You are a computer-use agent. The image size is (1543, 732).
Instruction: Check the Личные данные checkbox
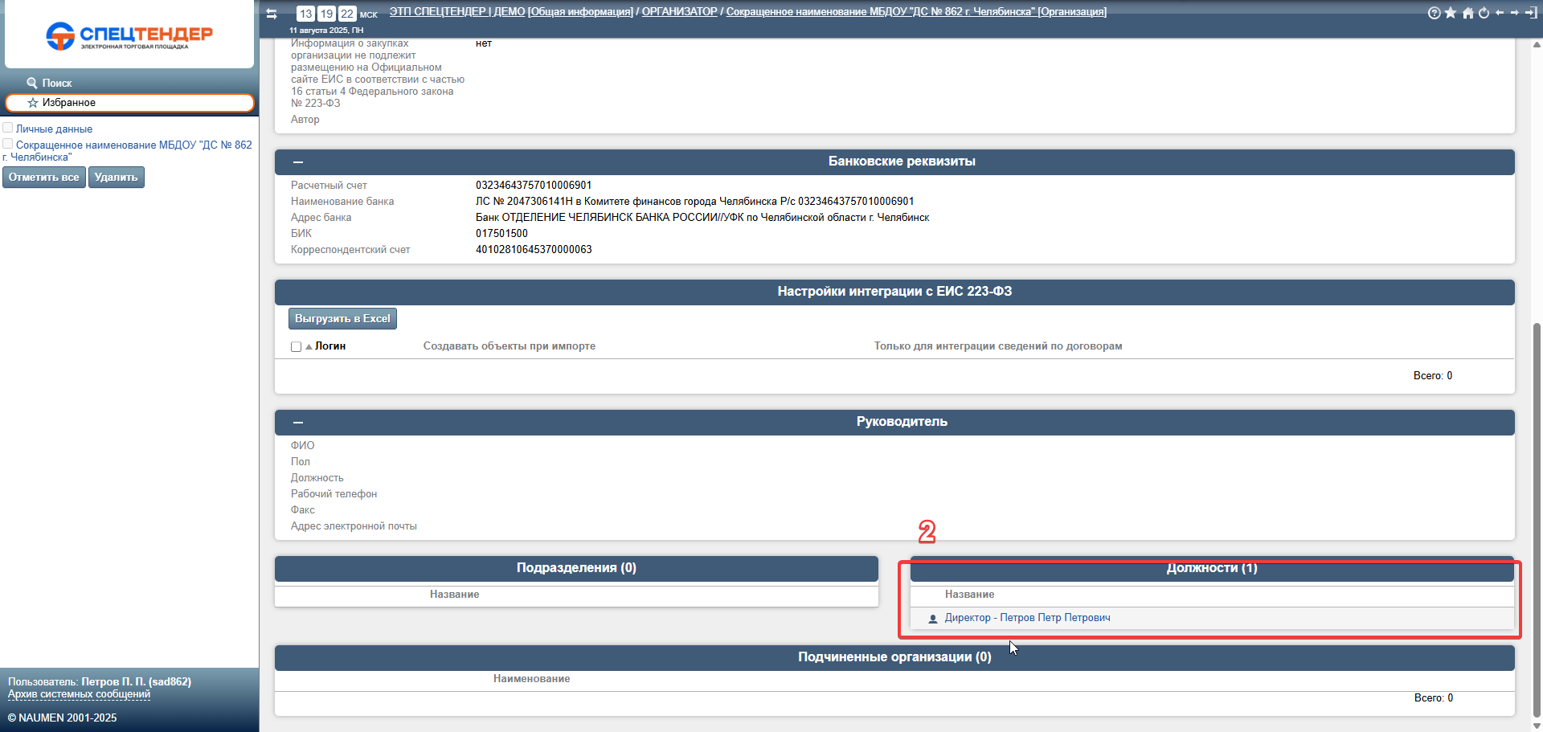coord(8,128)
